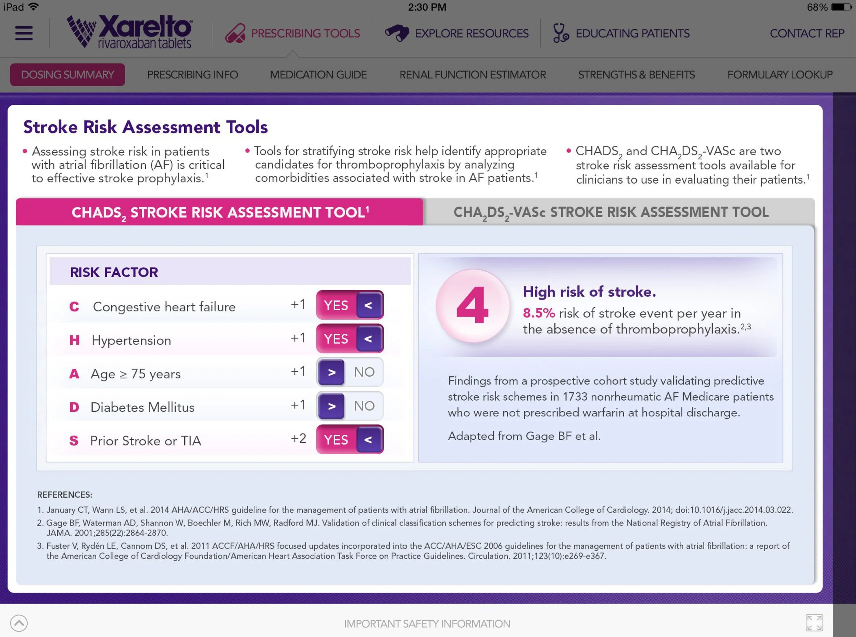
Task: Tap the Prescribing Tools pill icon
Action: click(x=235, y=33)
